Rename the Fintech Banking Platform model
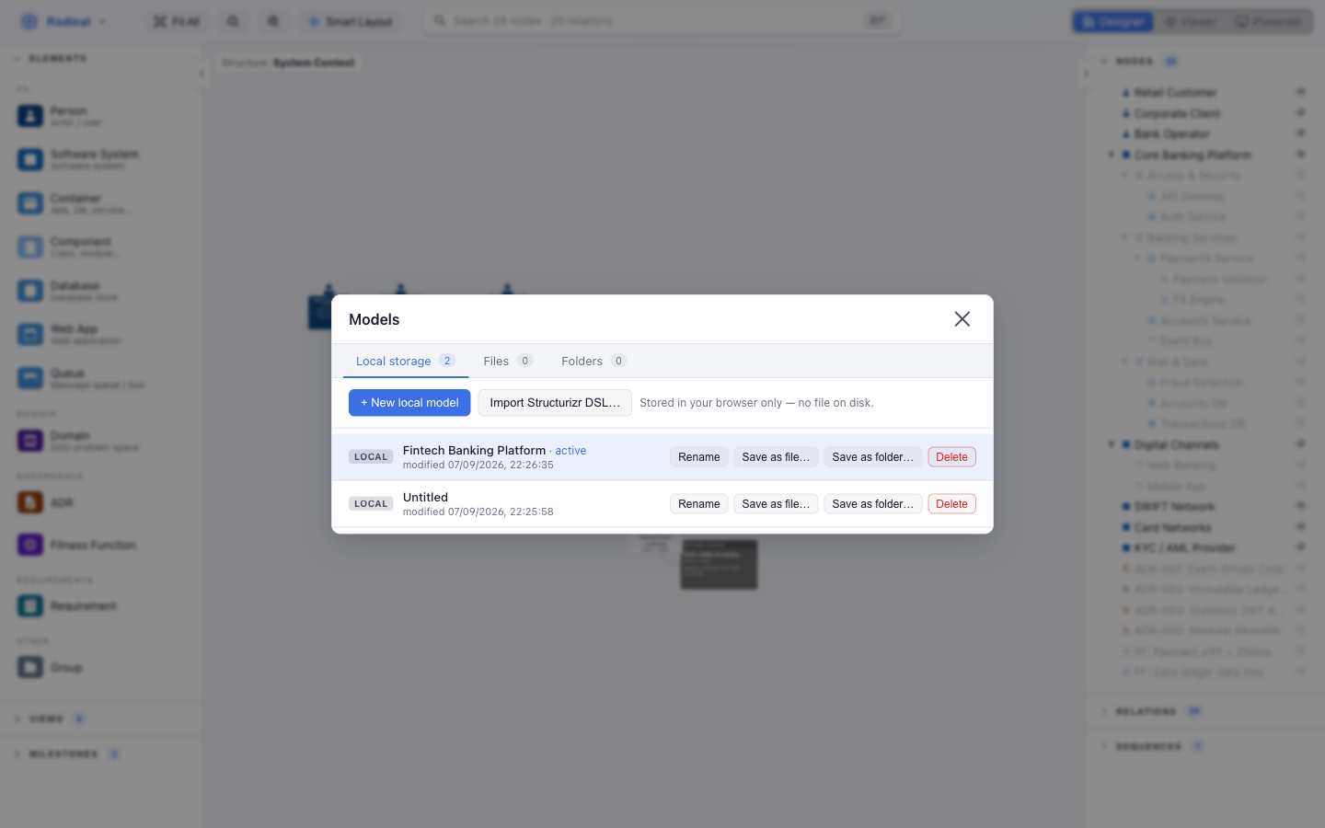This screenshot has width=1325, height=828. (699, 457)
